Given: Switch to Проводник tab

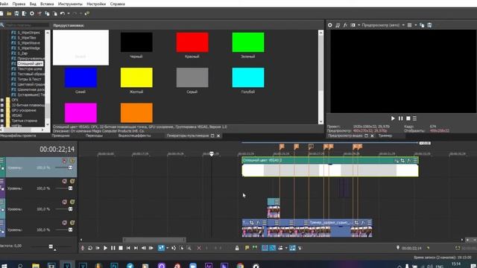Looking at the screenshot, I should click(60, 135).
